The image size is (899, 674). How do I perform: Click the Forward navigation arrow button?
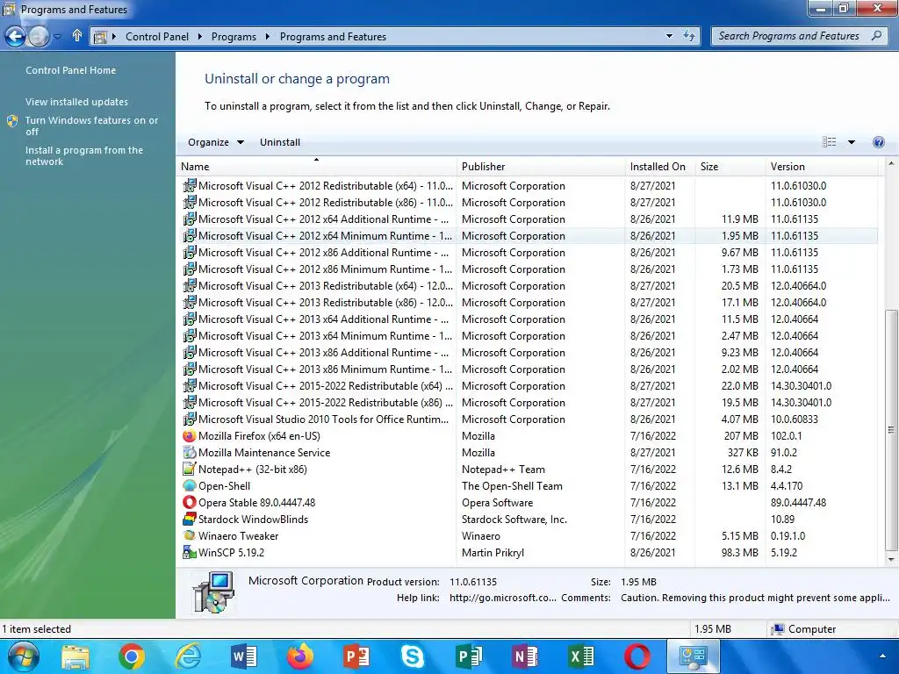(x=39, y=37)
